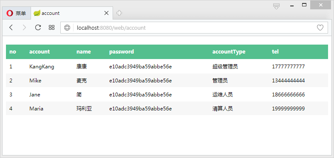Click row number 2 cell
The image size is (334, 158).
(x=11, y=81)
